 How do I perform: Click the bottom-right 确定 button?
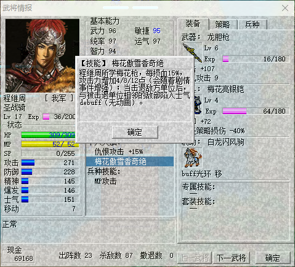point(273,258)
